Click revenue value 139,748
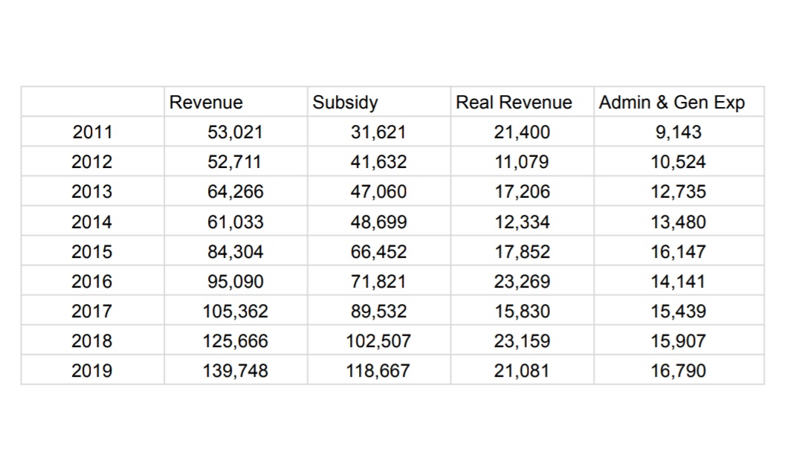The image size is (802, 472). point(236,370)
